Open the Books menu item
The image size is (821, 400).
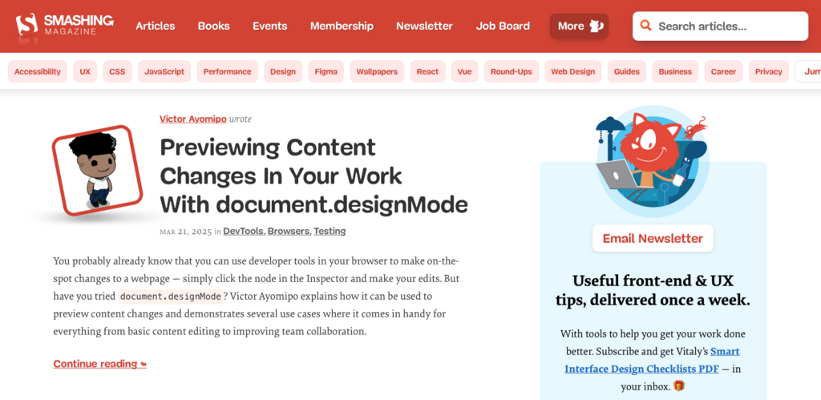(213, 26)
